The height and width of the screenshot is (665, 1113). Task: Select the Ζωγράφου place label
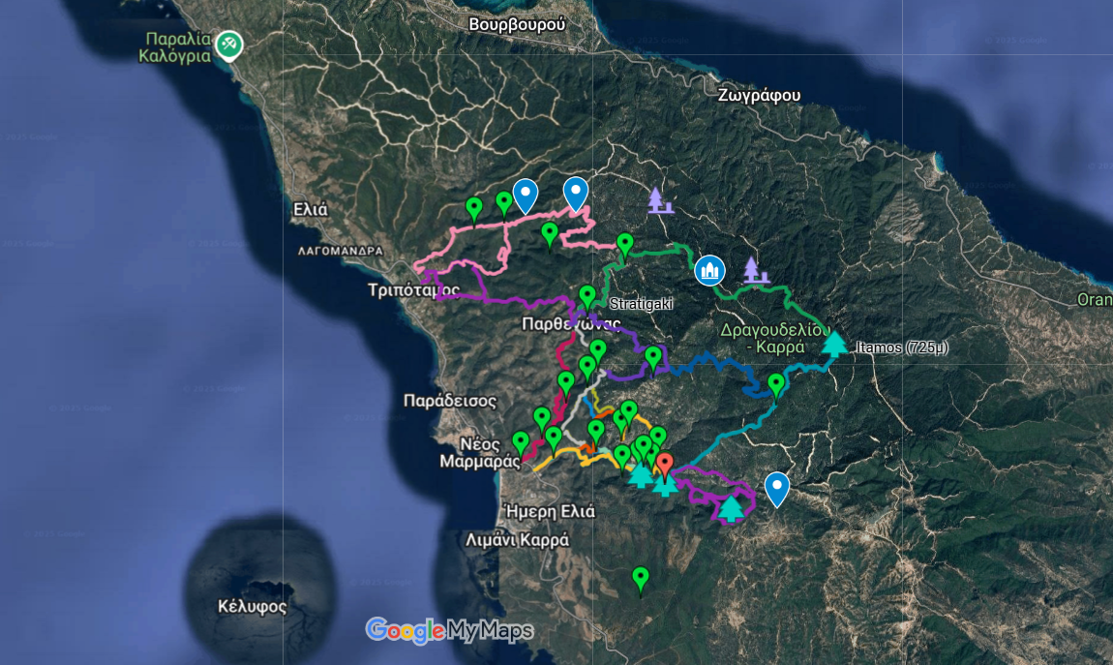point(759,95)
